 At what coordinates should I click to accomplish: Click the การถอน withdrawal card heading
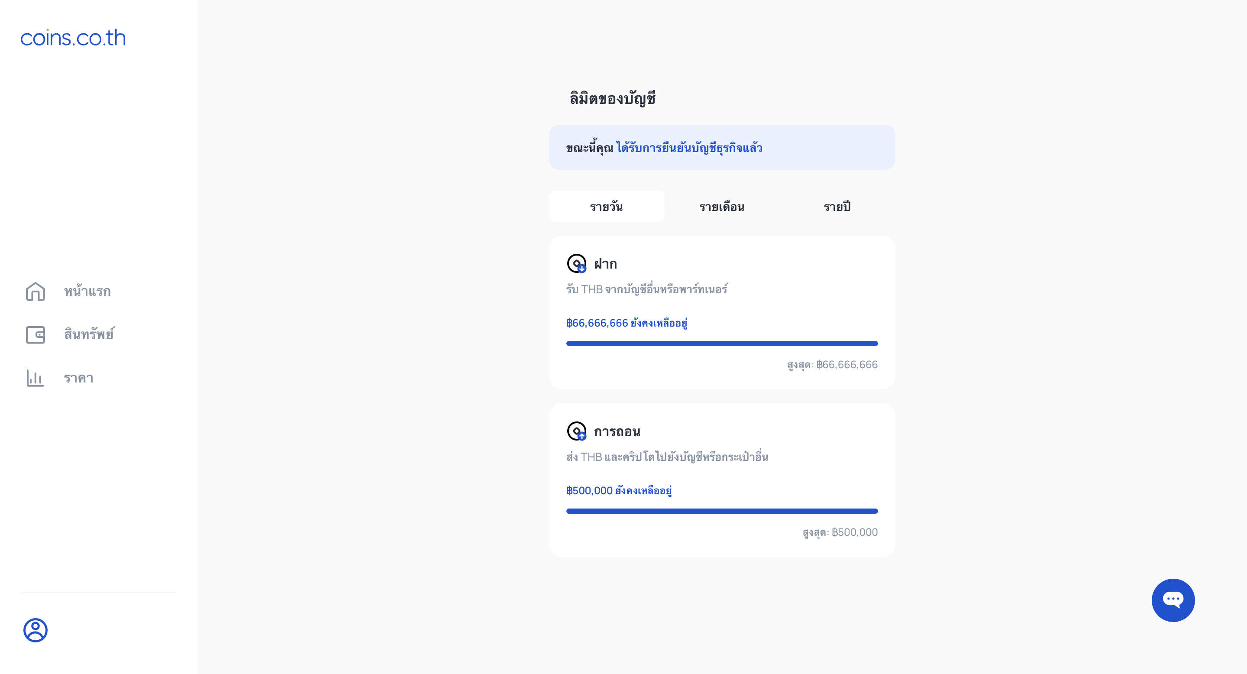pos(617,431)
